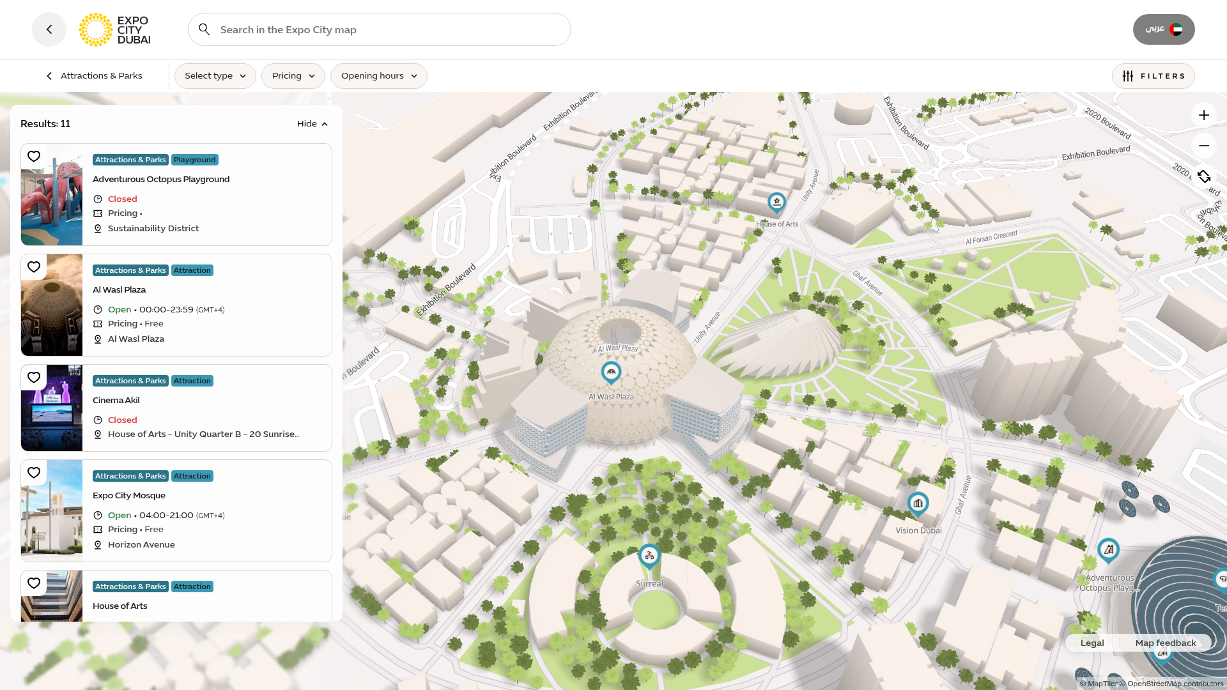Open the Opening hours dropdown
1227x690 pixels.
(x=379, y=76)
